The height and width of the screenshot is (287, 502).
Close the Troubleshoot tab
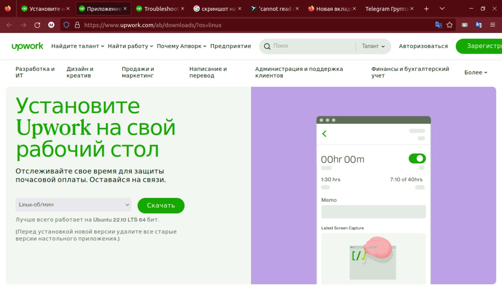(x=182, y=9)
